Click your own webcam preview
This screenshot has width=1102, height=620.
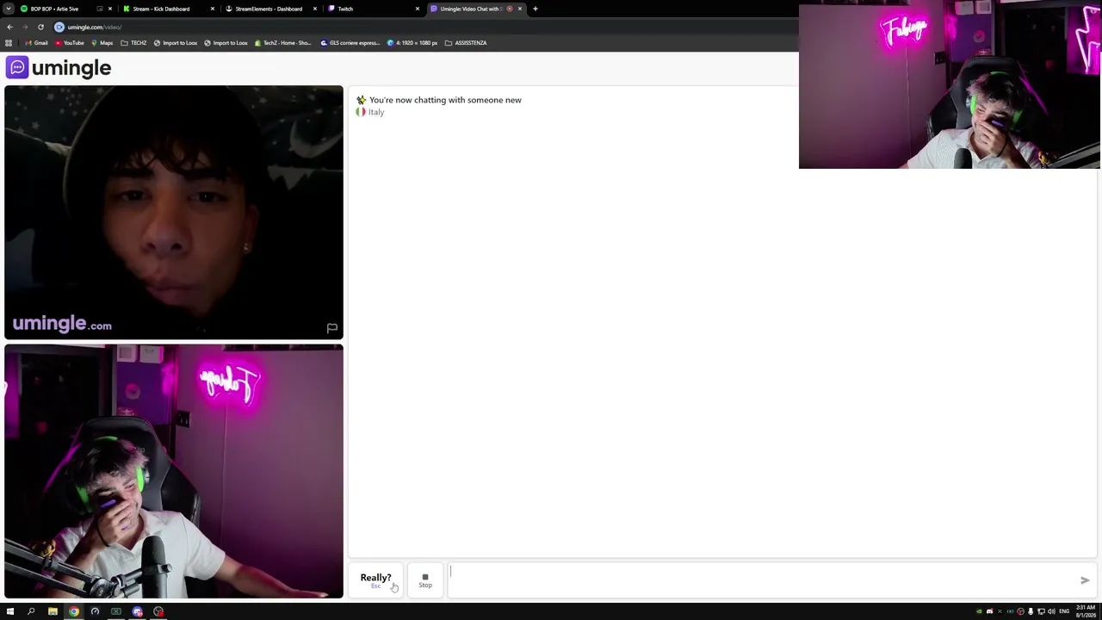coord(174,471)
